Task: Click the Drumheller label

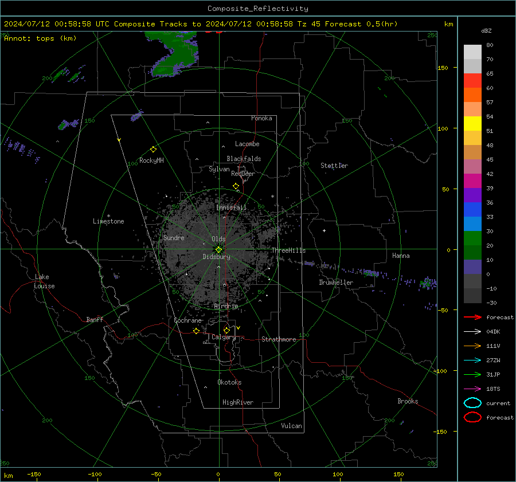Action: 336,283
